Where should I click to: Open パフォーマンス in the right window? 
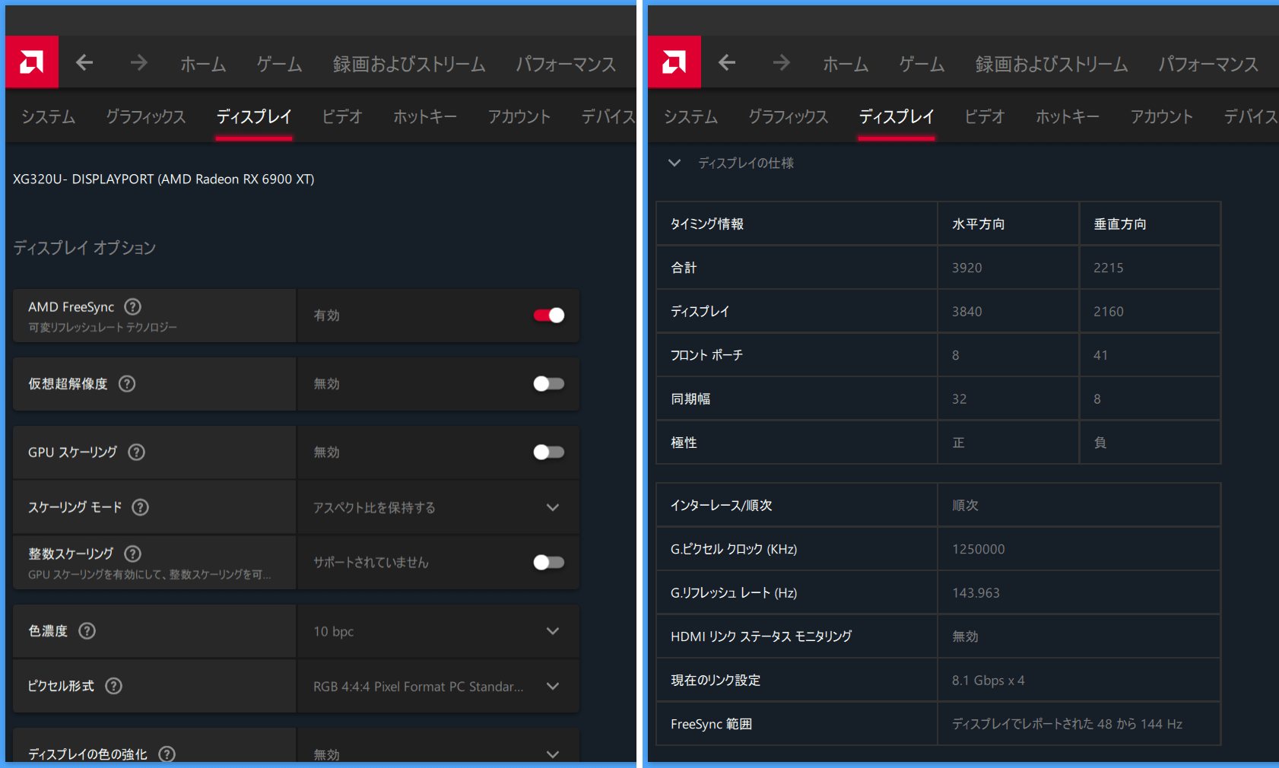coord(1208,64)
